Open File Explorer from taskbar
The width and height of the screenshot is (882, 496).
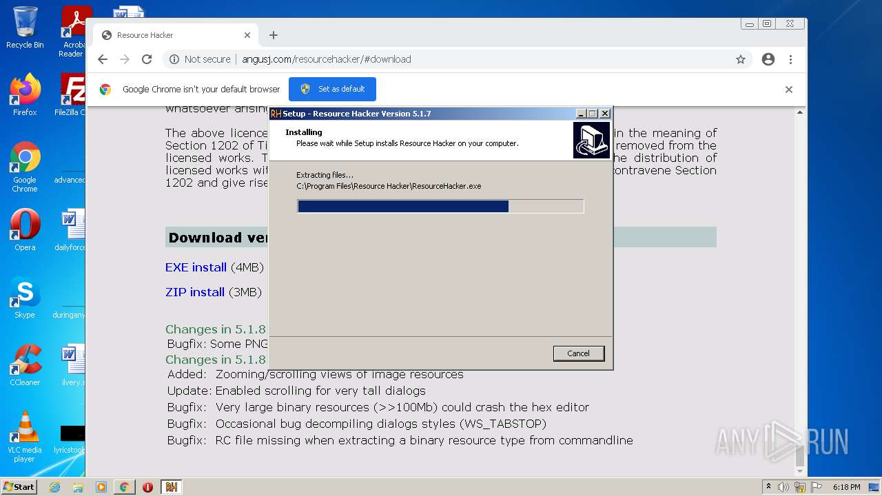tap(78, 487)
